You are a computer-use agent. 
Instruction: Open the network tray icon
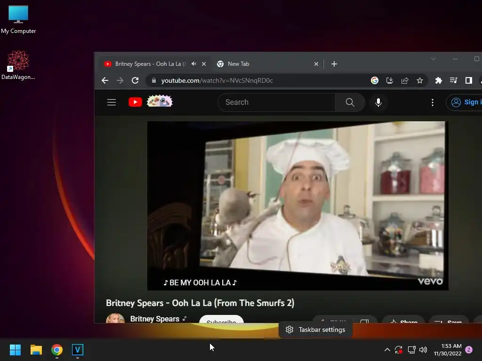411,350
